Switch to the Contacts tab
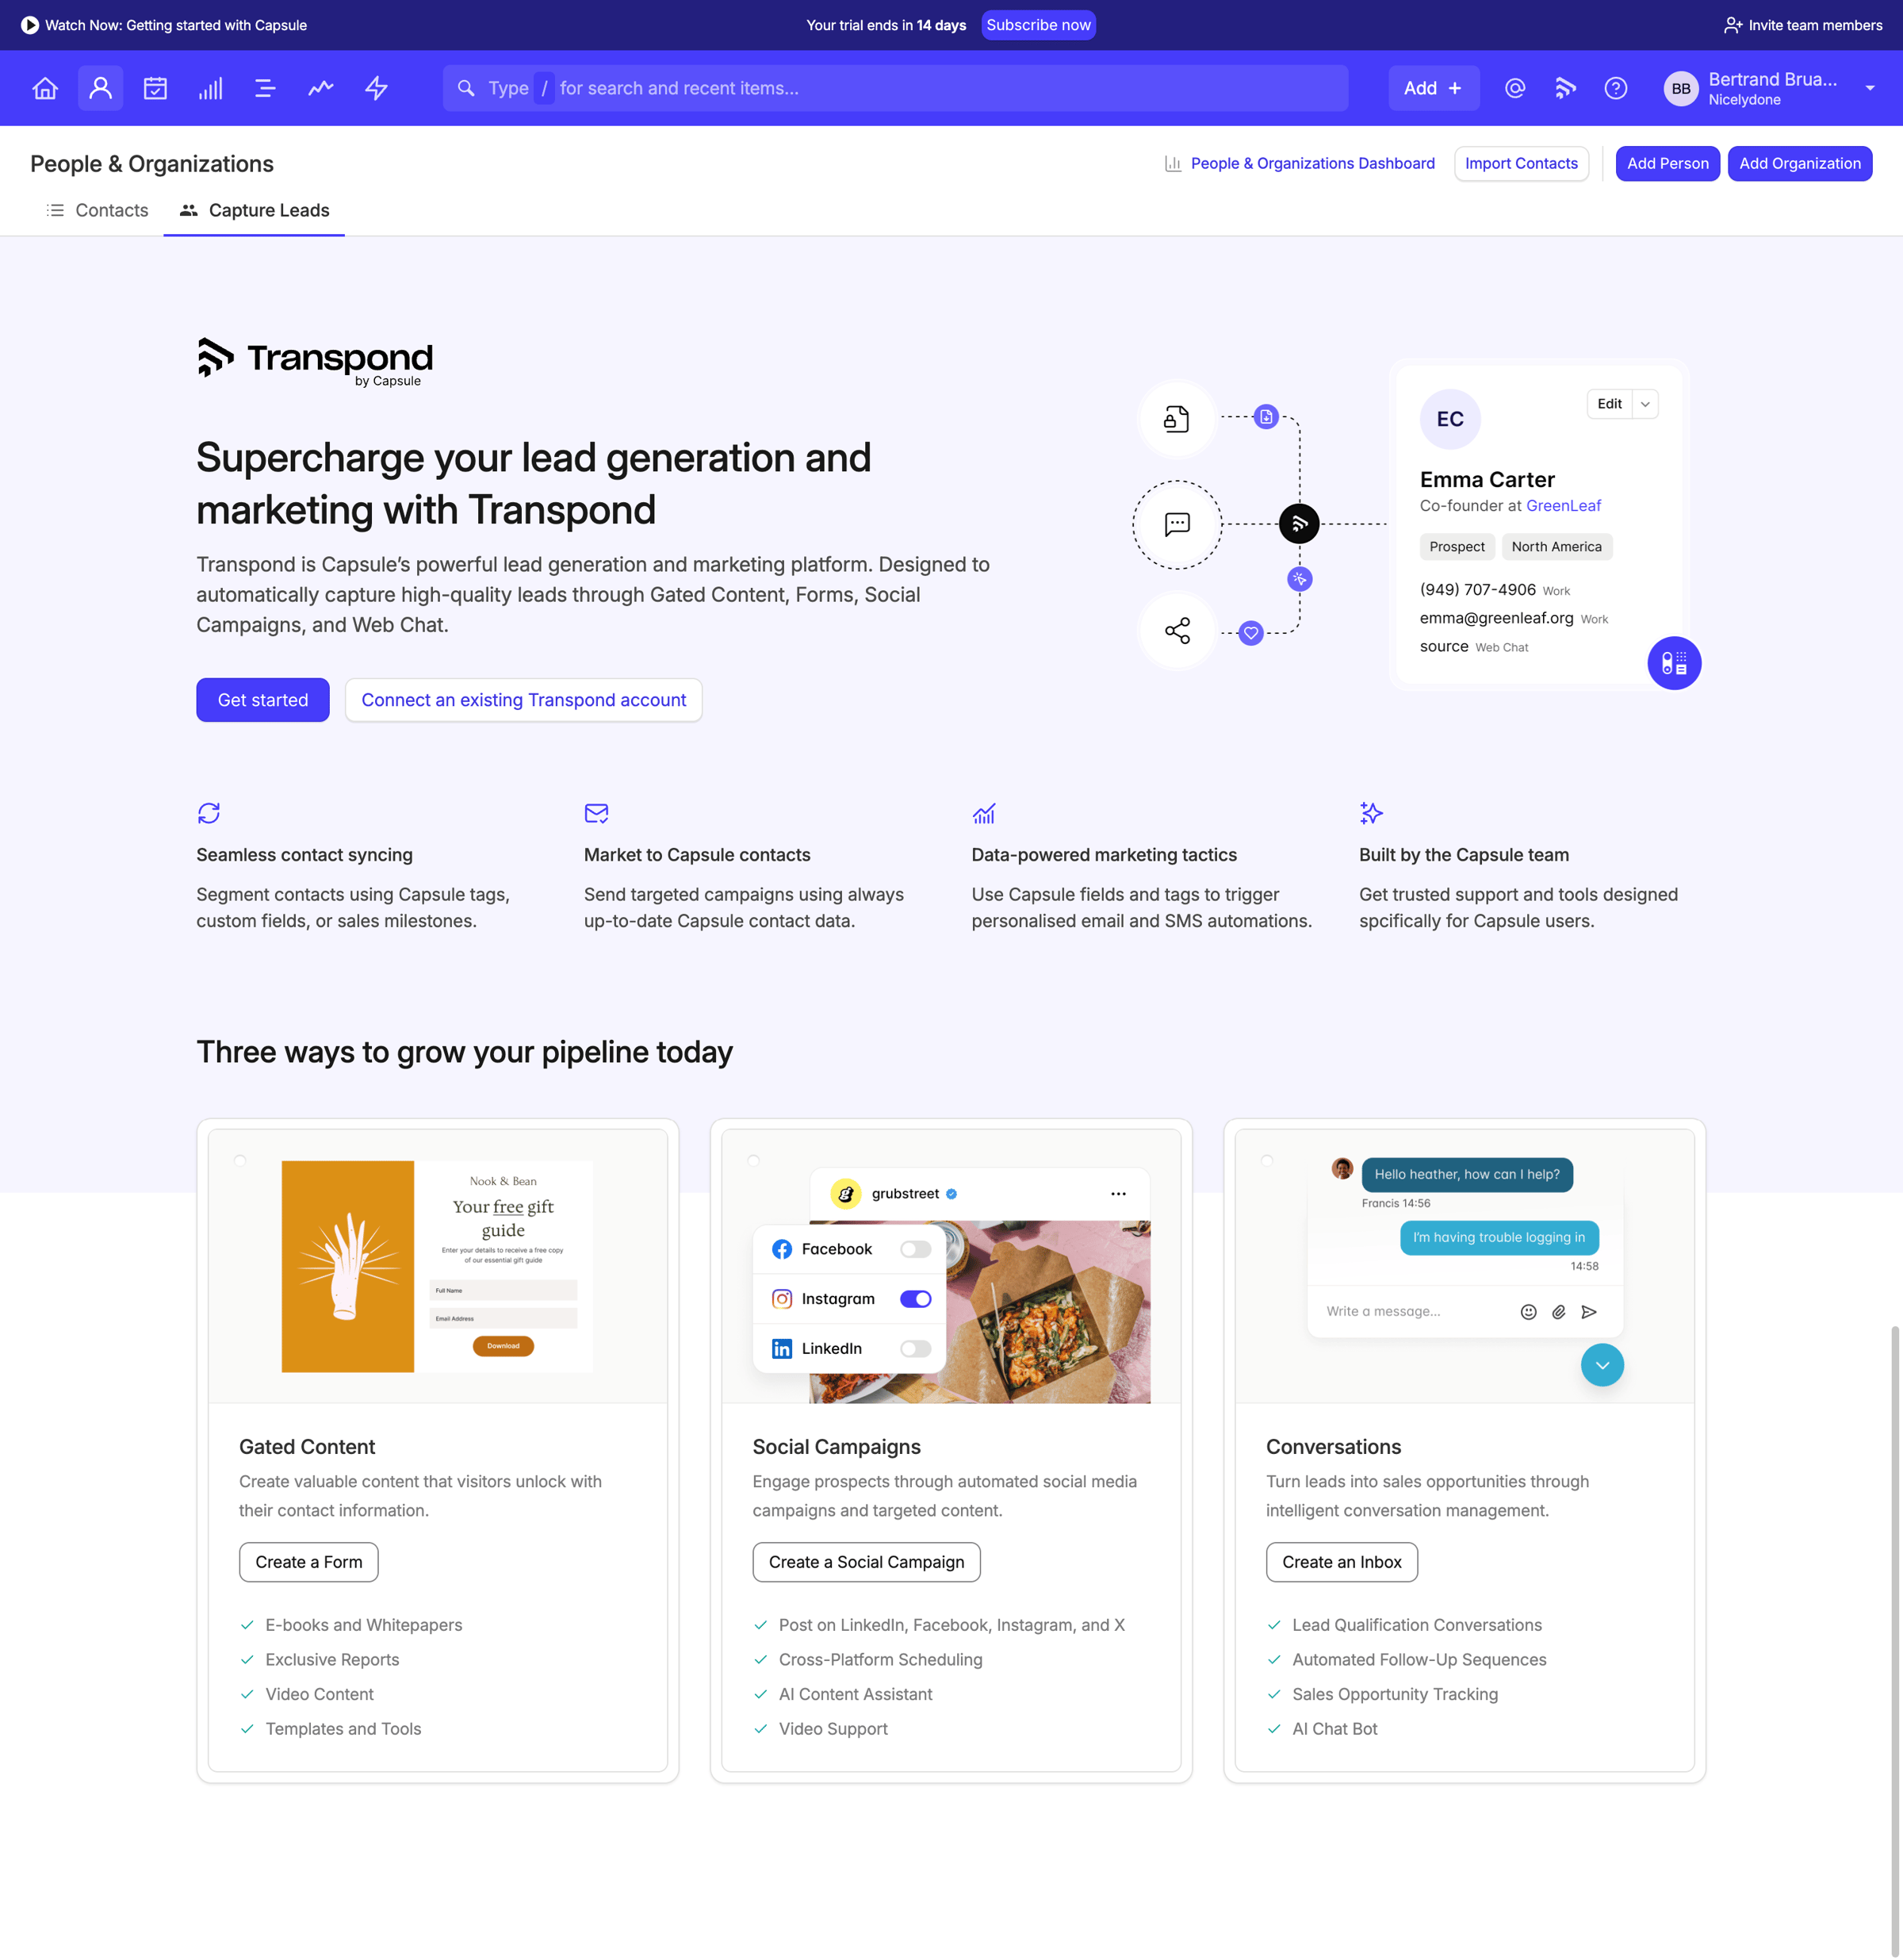The width and height of the screenshot is (1903, 1960). [97, 210]
